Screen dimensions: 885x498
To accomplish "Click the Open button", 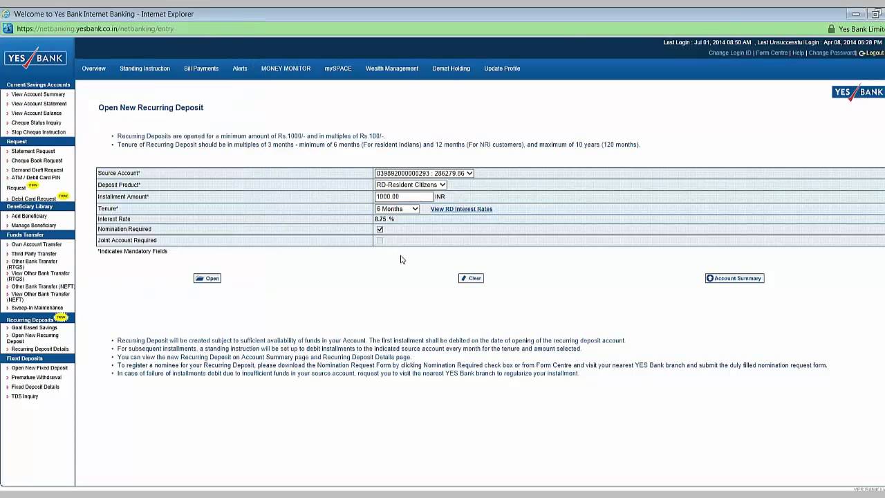I will click(207, 278).
